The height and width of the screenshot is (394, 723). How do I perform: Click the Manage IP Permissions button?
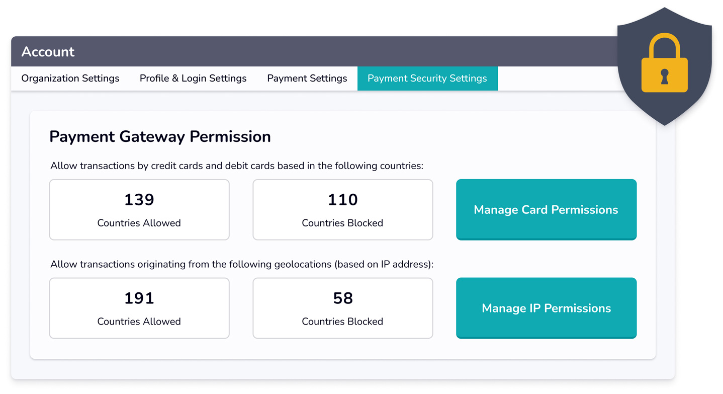[x=546, y=308]
